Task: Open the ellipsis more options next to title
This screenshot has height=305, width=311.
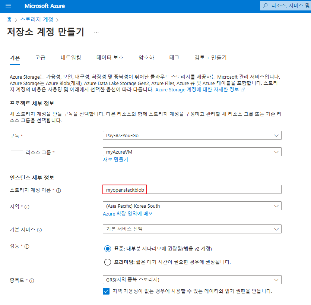Action: click(96, 32)
